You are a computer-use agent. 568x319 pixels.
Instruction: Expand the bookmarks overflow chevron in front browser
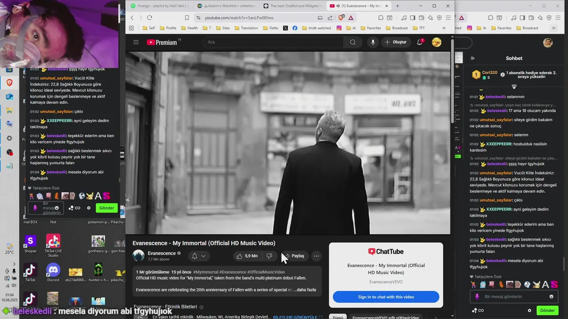[x=444, y=28]
